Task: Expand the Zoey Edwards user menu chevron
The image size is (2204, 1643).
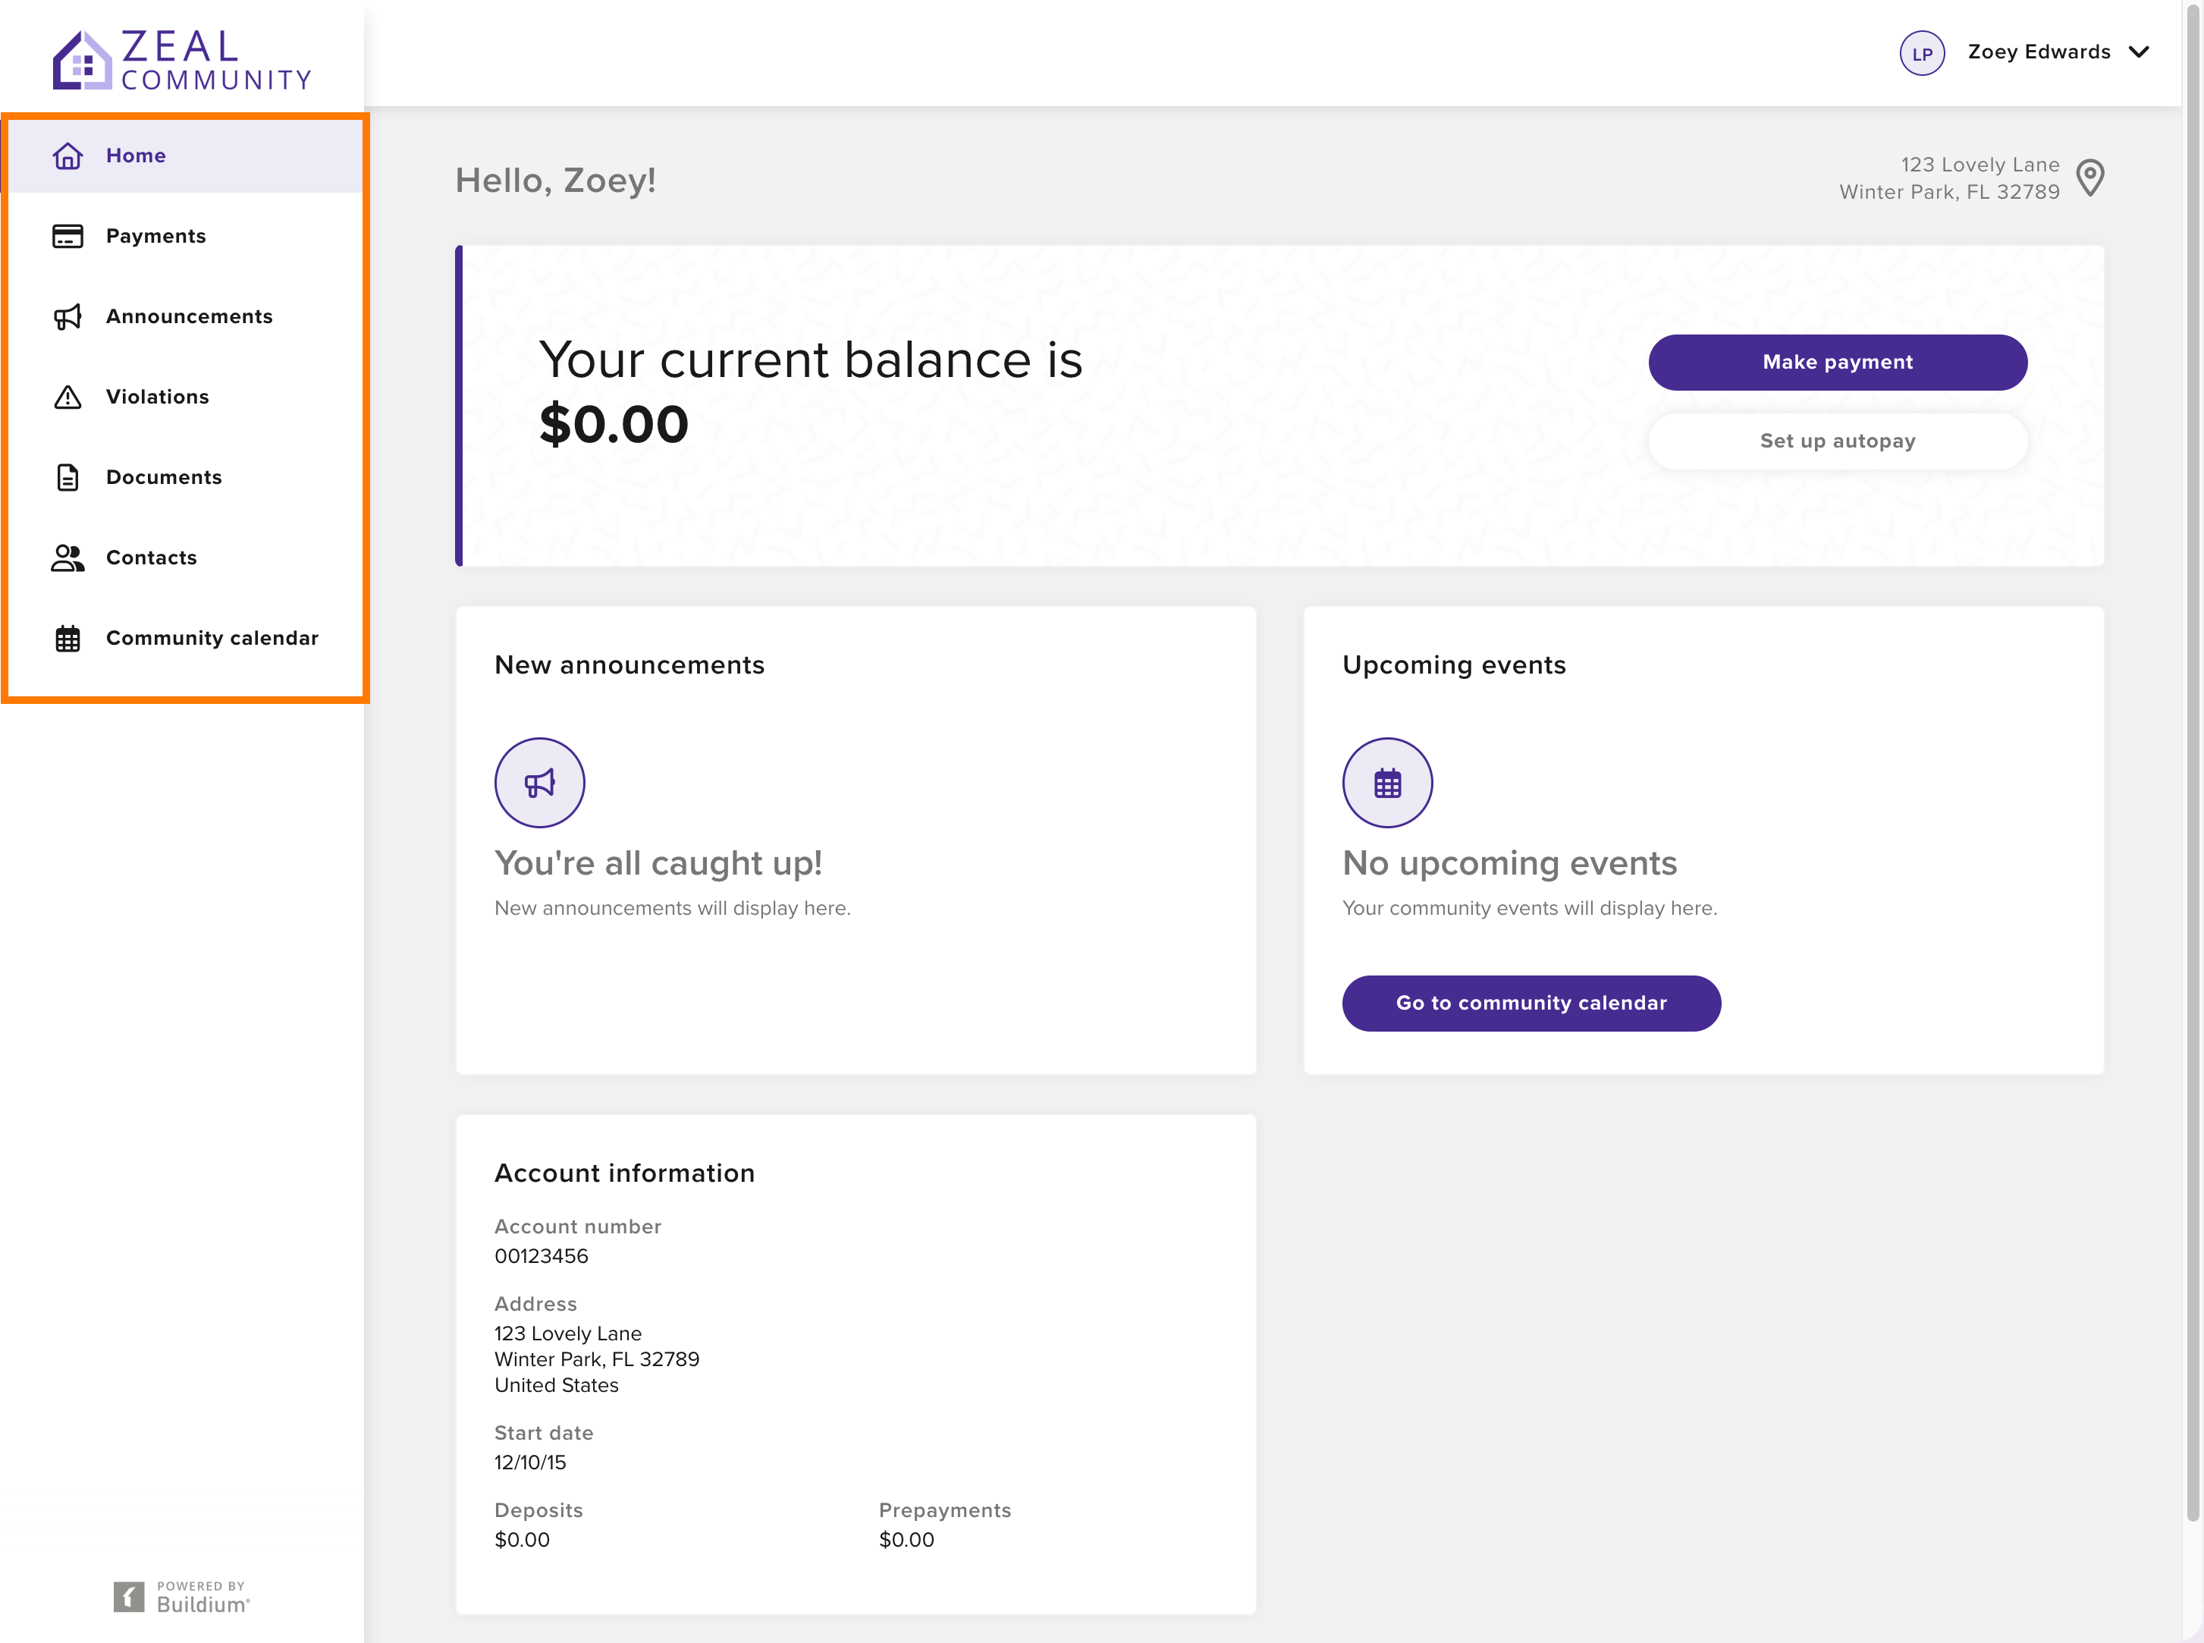Action: [x=2140, y=52]
